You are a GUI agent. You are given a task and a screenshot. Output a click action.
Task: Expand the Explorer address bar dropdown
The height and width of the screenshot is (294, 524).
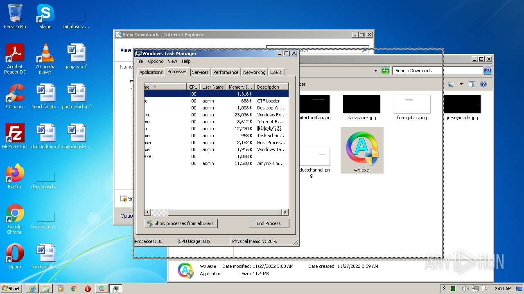click(x=375, y=71)
